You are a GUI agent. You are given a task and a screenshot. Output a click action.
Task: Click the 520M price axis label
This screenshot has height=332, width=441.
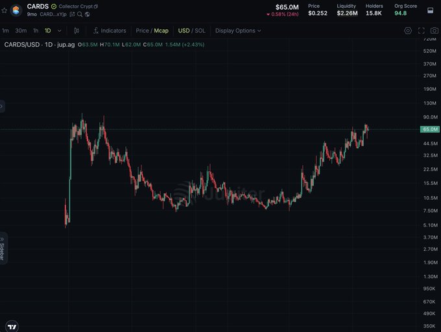tap(430, 51)
